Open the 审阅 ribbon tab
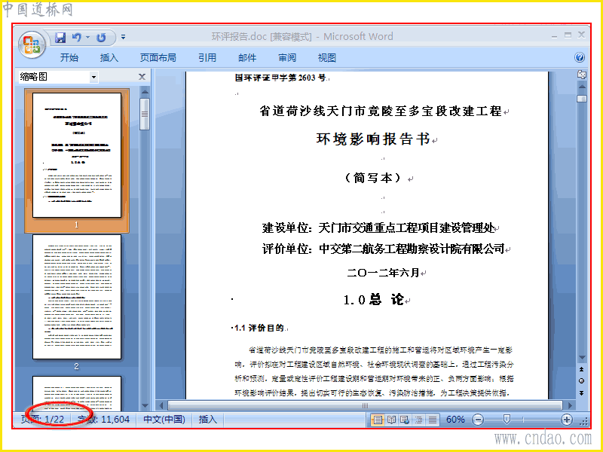The image size is (603, 452). [x=287, y=58]
